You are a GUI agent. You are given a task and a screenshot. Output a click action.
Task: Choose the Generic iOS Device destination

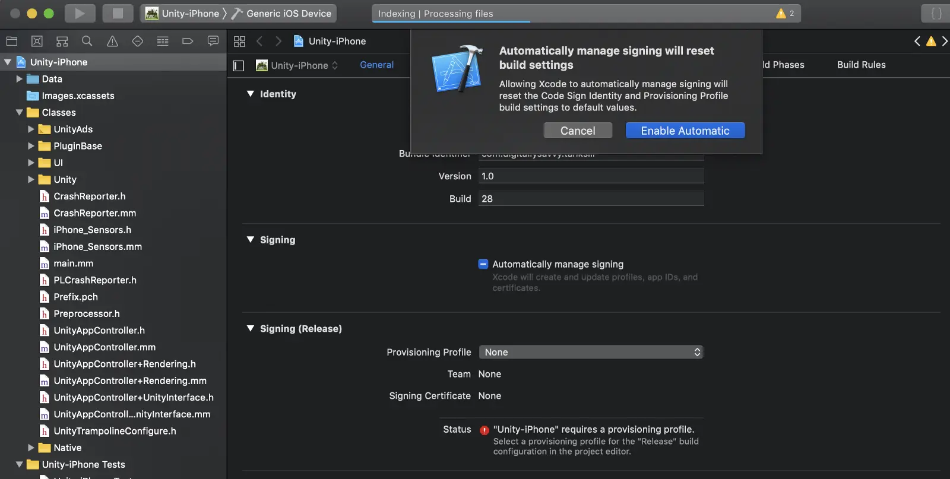tap(282, 13)
